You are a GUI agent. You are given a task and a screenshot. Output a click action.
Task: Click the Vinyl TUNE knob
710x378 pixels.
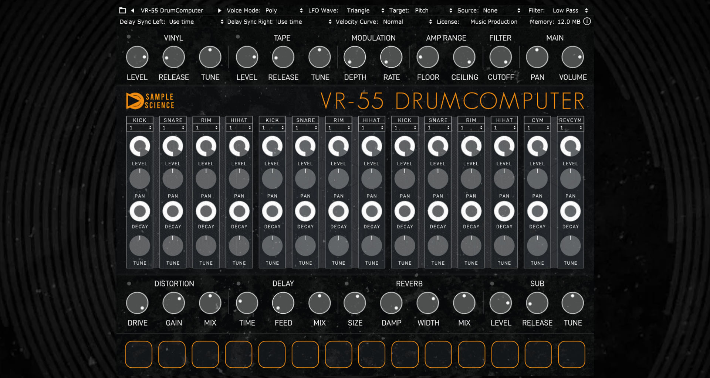pos(210,57)
